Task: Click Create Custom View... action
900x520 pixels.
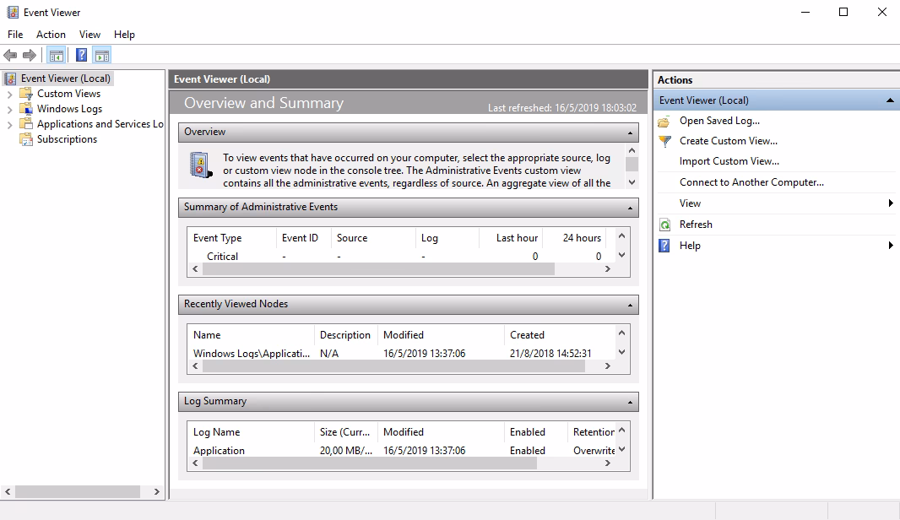Action: click(729, 141)
